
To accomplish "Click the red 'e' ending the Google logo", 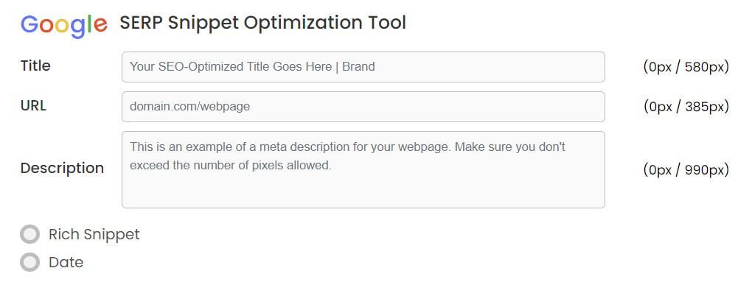I will coord(100,26).
